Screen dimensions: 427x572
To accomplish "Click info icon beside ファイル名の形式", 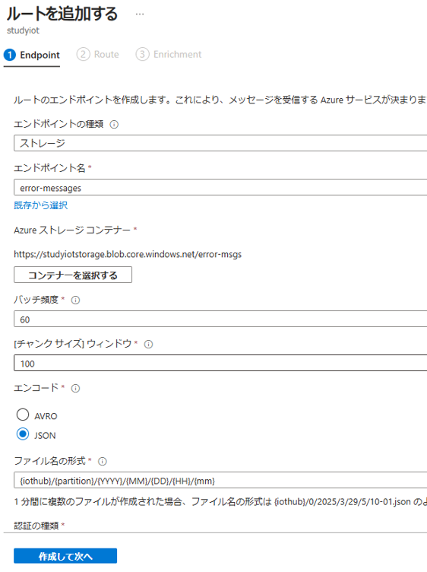I will coord(103,462).
